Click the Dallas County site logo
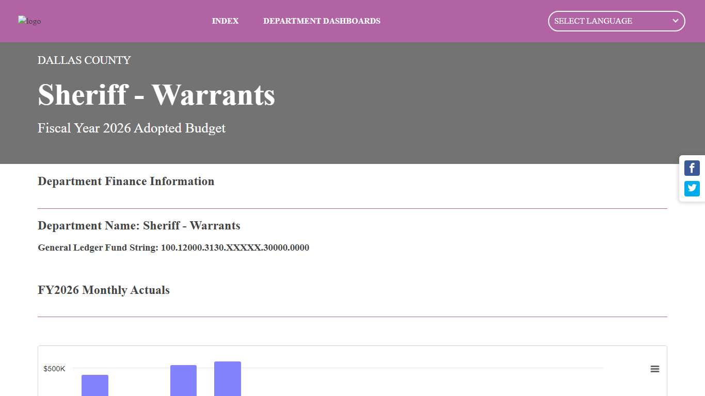705x396 pixels. pos(29,21)
